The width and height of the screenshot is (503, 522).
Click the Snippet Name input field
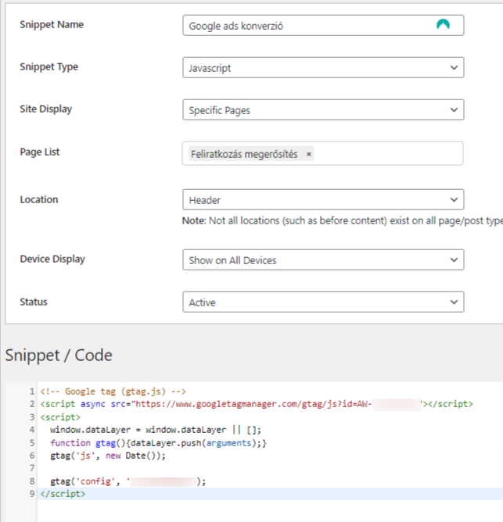[x=323, y=25]
